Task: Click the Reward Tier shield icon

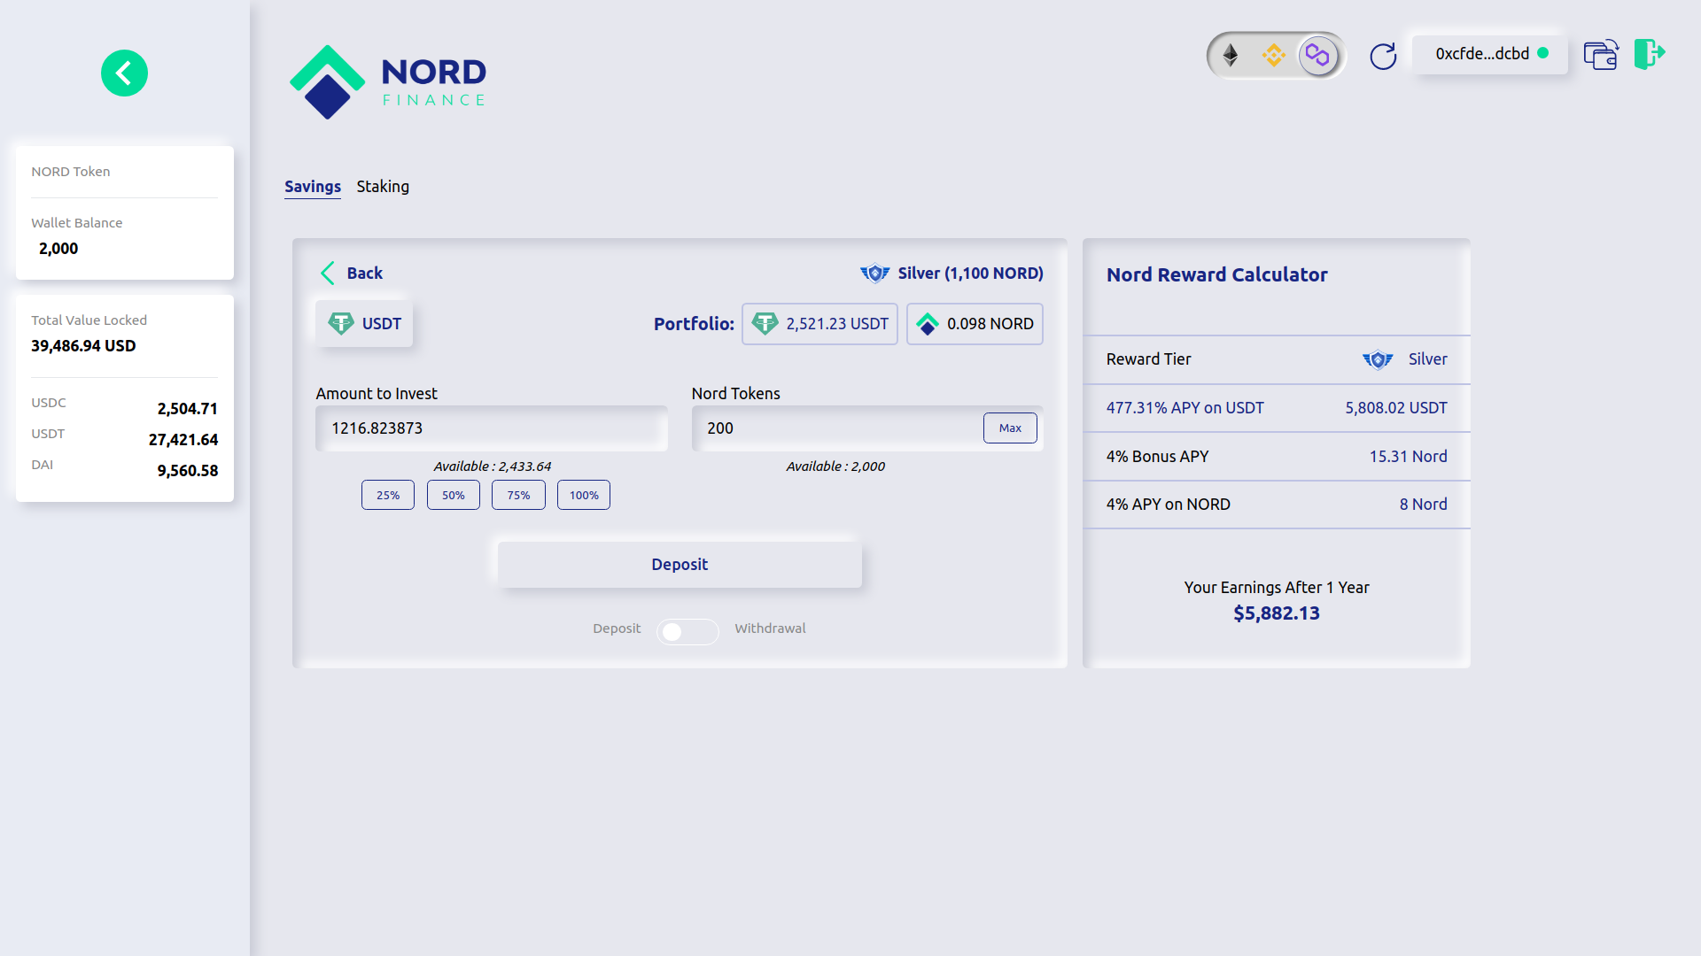Action: pos(1378,359)
